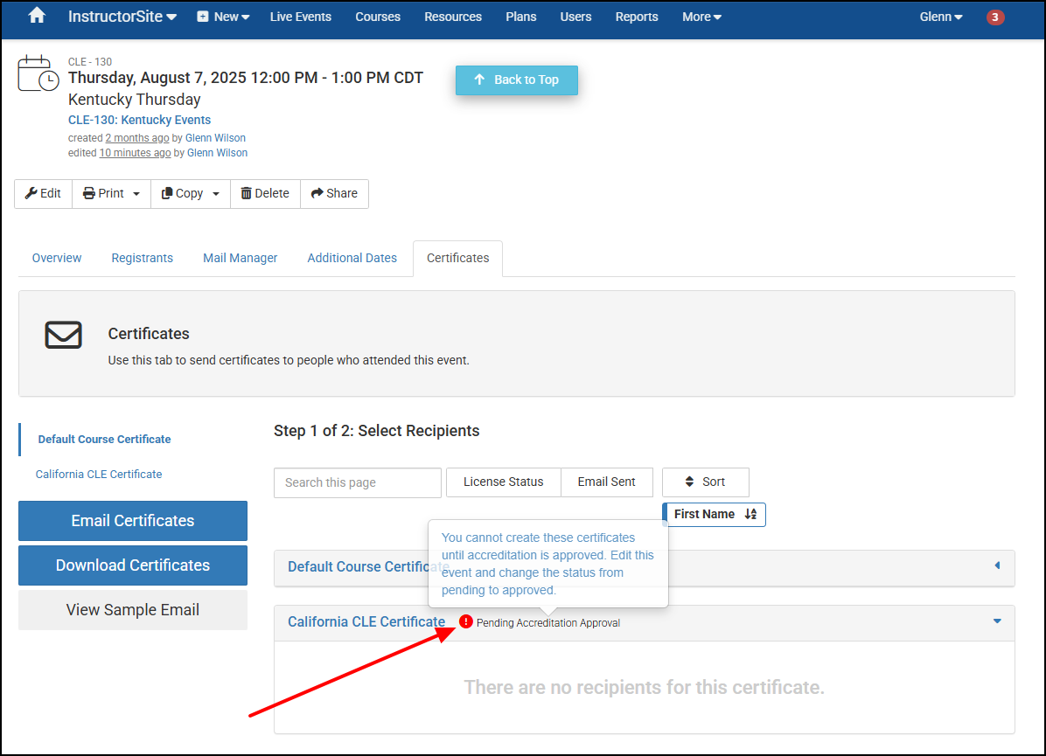
Task: Open the Reports page
Action: (637, 17)
